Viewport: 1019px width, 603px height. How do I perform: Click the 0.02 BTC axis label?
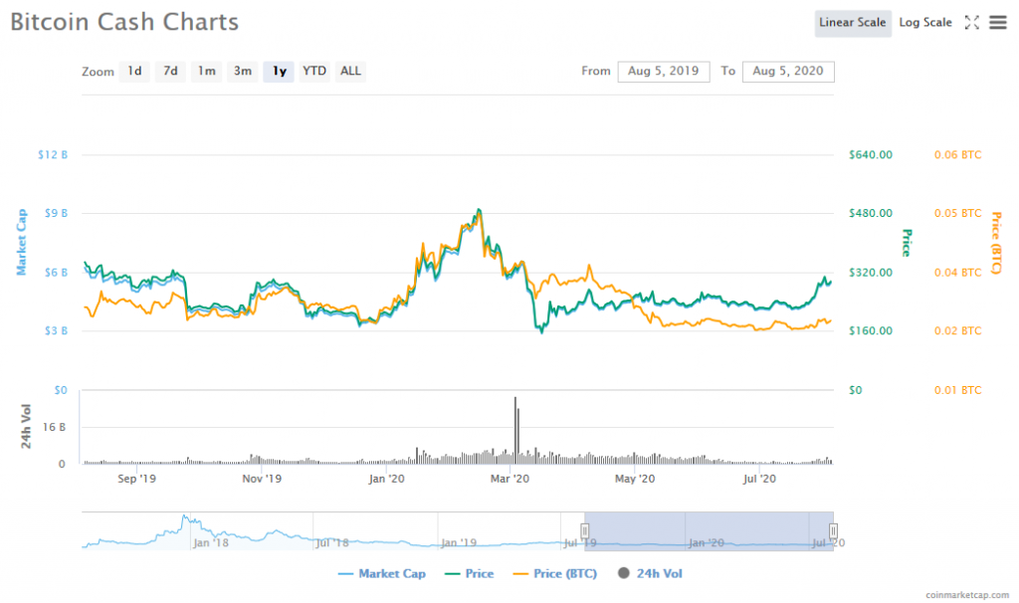(x=958, y=330)
